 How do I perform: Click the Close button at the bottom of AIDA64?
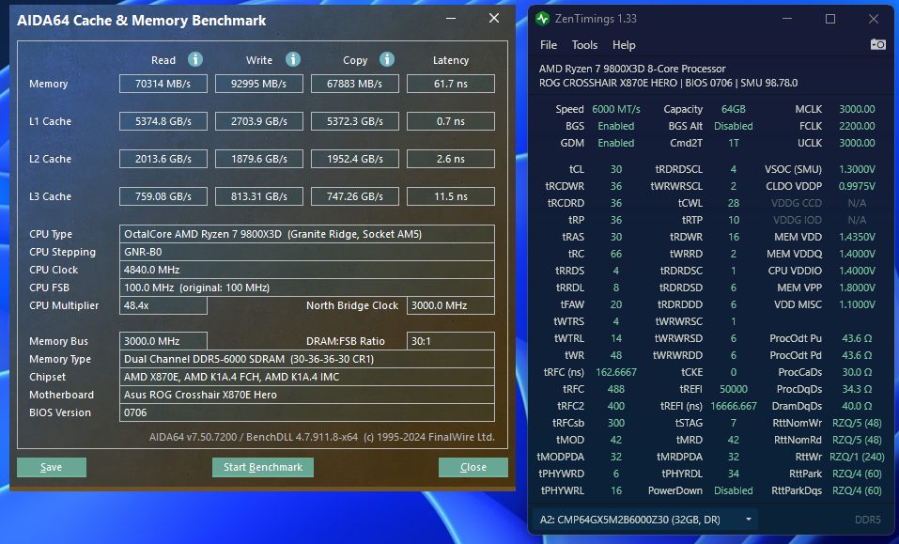473,467
